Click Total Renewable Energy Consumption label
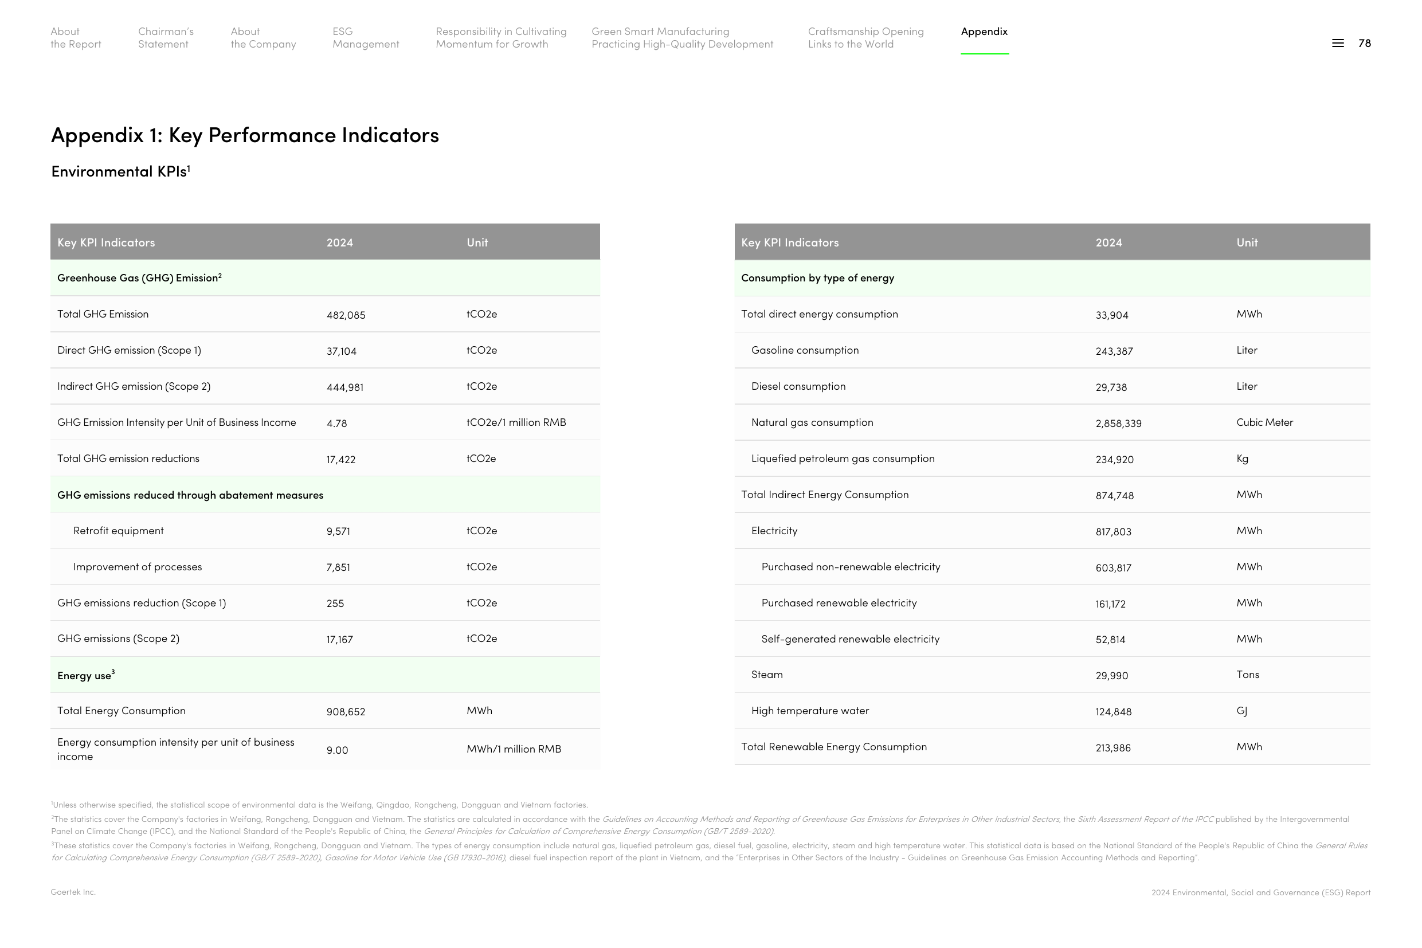 point(834,747)
